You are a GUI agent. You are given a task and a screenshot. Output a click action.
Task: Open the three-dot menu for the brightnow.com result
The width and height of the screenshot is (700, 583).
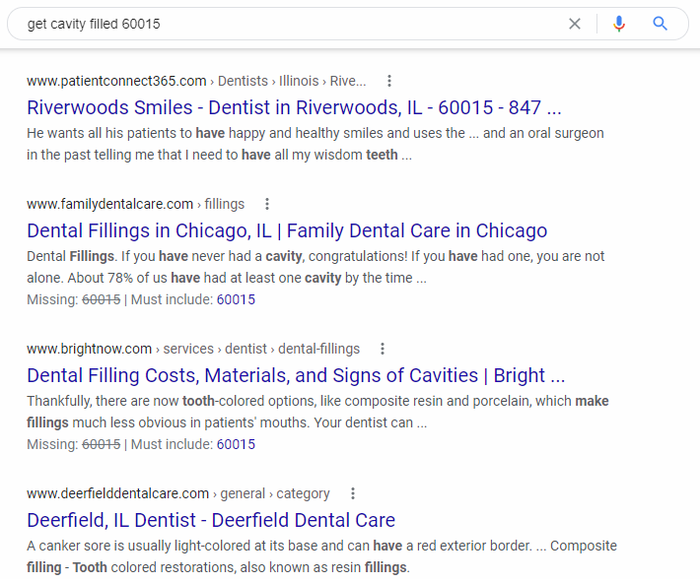coord(383,349)
